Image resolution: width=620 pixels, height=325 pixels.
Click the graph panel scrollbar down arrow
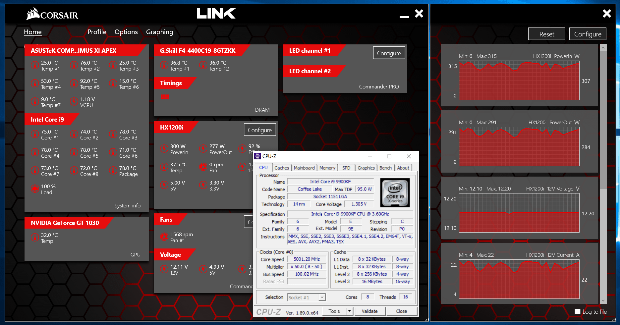point(603,300)
